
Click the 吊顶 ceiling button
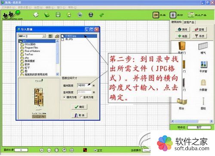coord(200,36)
